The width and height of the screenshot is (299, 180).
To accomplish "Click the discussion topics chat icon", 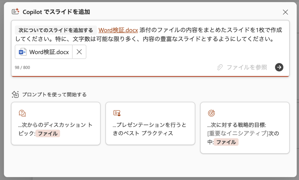I will 22,113.
